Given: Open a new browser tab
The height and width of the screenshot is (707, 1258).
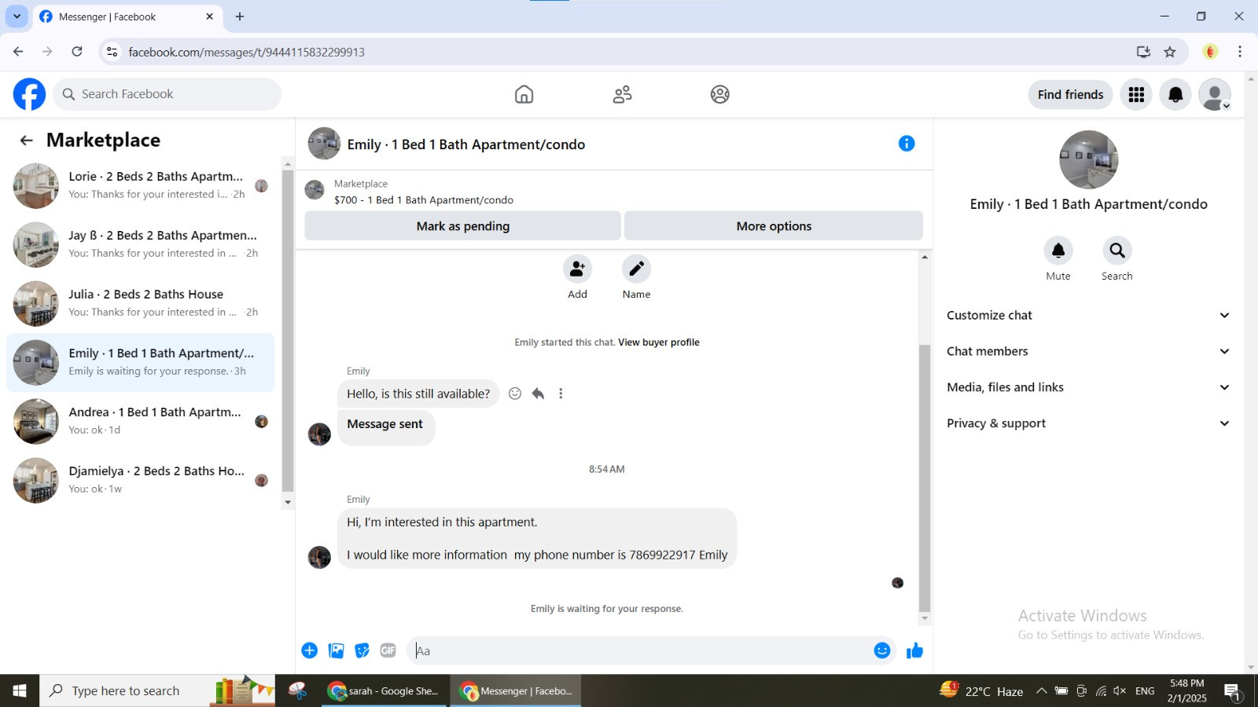Looking at the screenshot, I should point(240,16).
